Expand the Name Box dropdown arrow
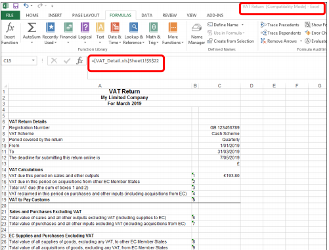 pyautogui.click(x=33, y=60)
